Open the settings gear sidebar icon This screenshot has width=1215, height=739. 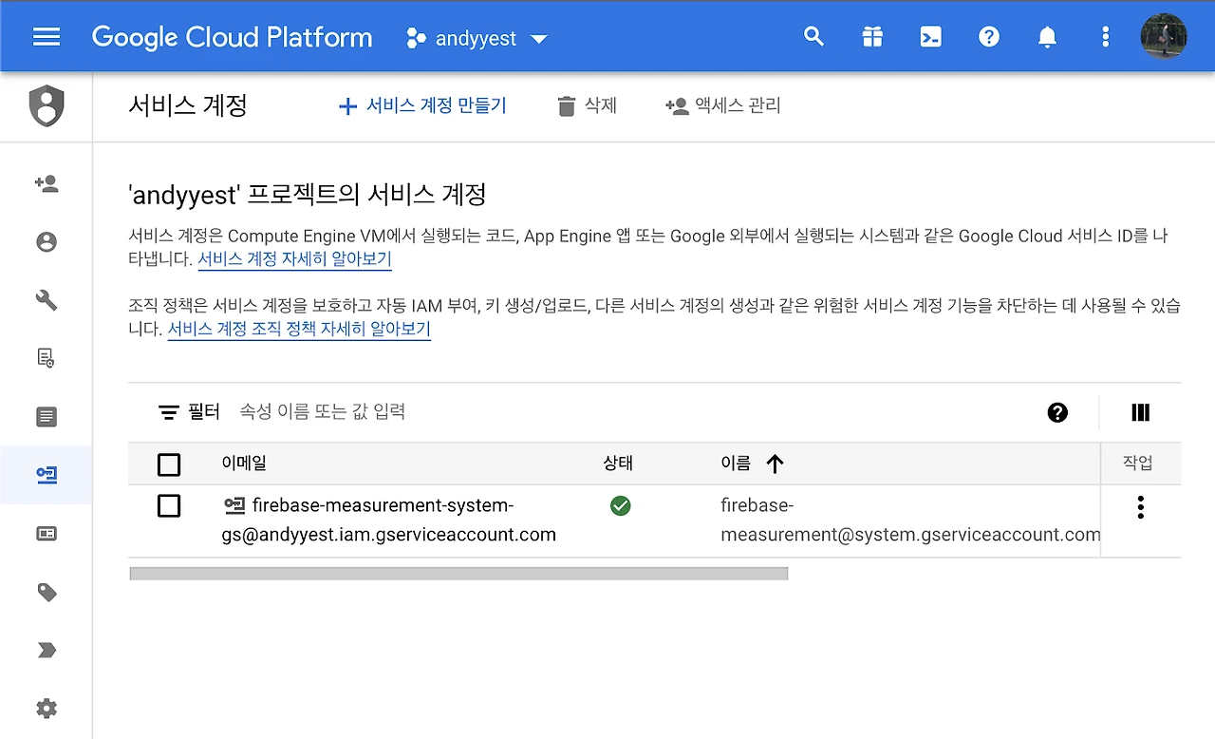47,709
